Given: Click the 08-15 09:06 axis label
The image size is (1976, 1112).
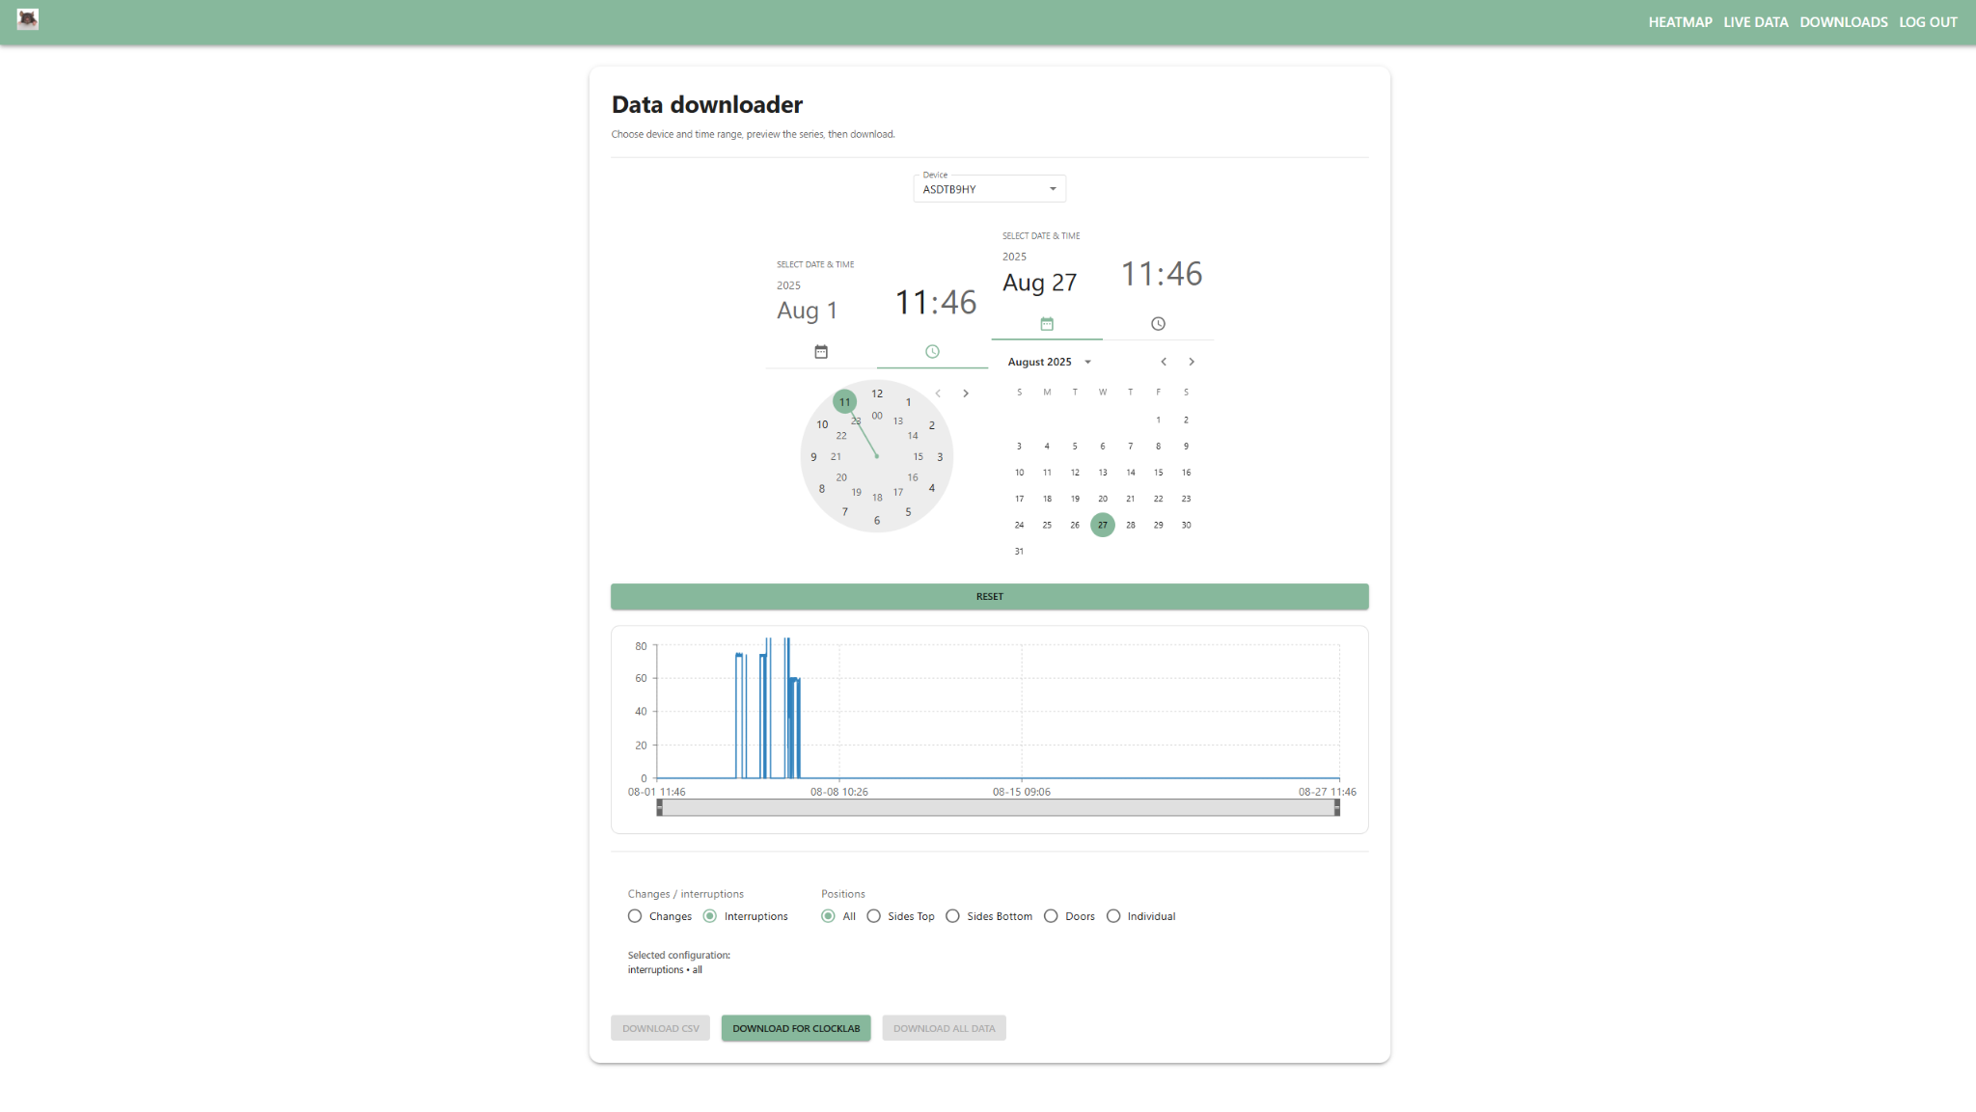Looking at the screenshot, I should [x=1022, y=792].
